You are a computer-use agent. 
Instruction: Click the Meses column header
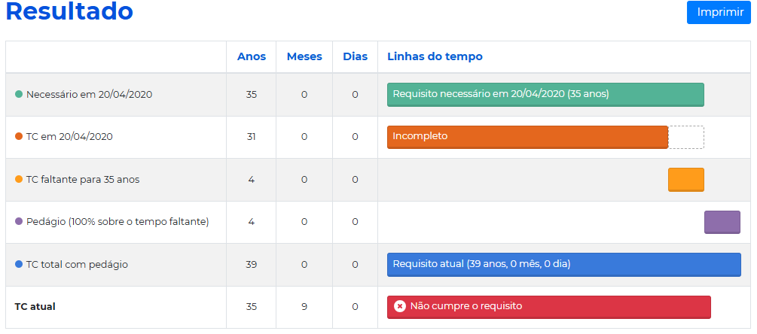304,56
